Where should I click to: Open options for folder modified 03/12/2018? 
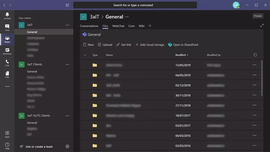pyautogui.click(x=255, y=85)
